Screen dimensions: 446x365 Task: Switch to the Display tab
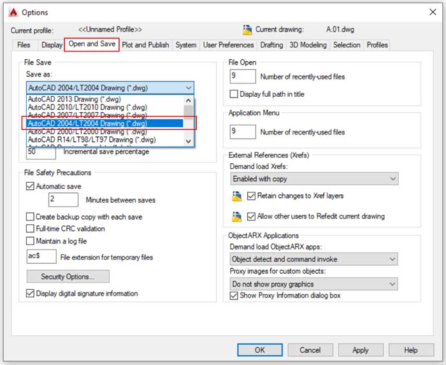pos(52,45)
